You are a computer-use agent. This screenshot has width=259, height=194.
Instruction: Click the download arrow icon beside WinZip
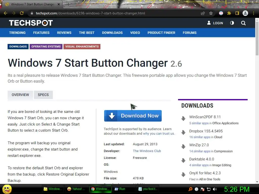tap(183, 147)
